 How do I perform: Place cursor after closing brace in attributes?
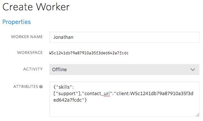pos(87,100)
